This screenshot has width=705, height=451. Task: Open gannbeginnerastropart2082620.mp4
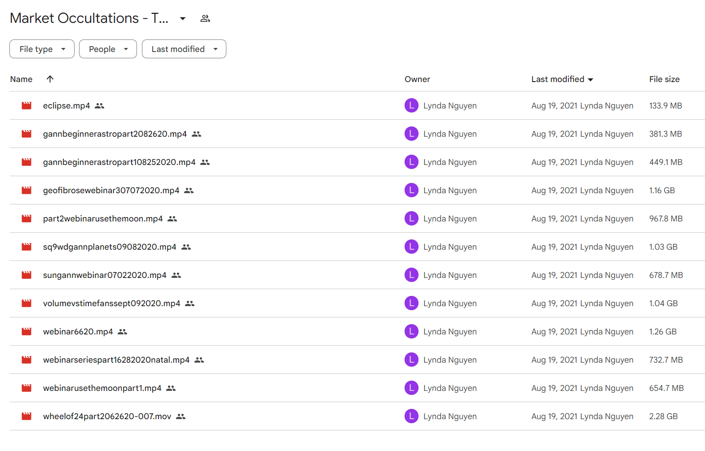[x=115, y=134]
